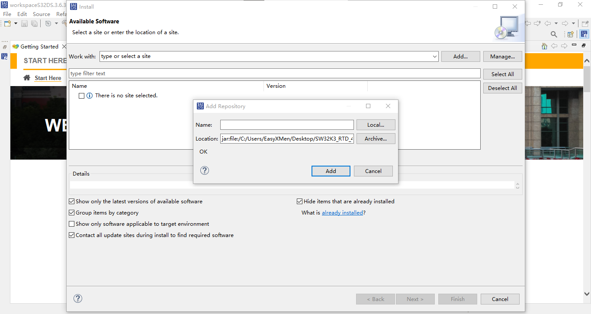
Task: Open the already installed link
Action: [342, 212]
